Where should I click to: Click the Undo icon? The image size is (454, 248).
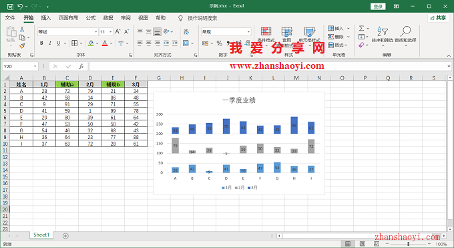[x=19, y=7]
